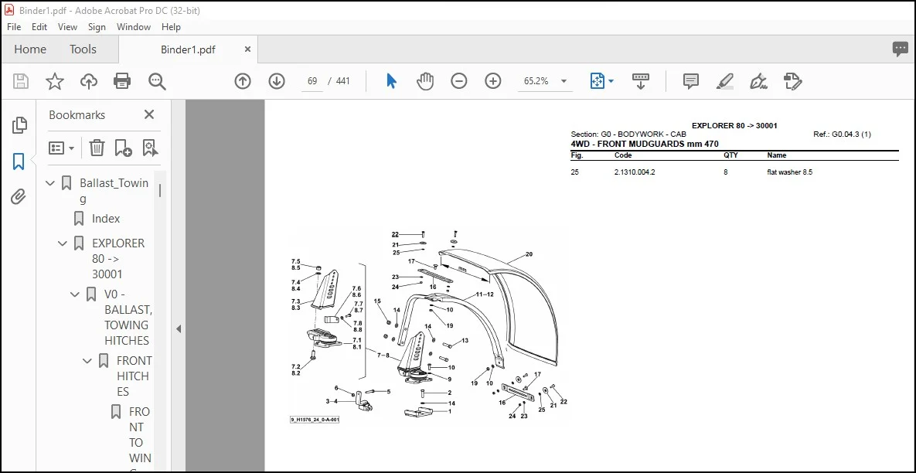Activate the Hand pan tool
916x473 pixels.
(x=424, y=81)
